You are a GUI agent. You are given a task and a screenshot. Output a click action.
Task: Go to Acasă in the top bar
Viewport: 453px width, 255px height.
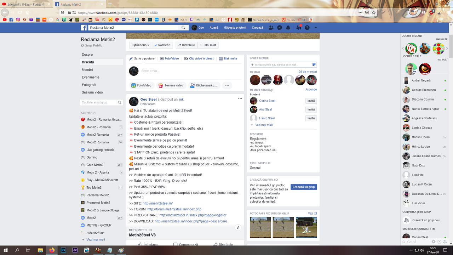tap(214, 28)
